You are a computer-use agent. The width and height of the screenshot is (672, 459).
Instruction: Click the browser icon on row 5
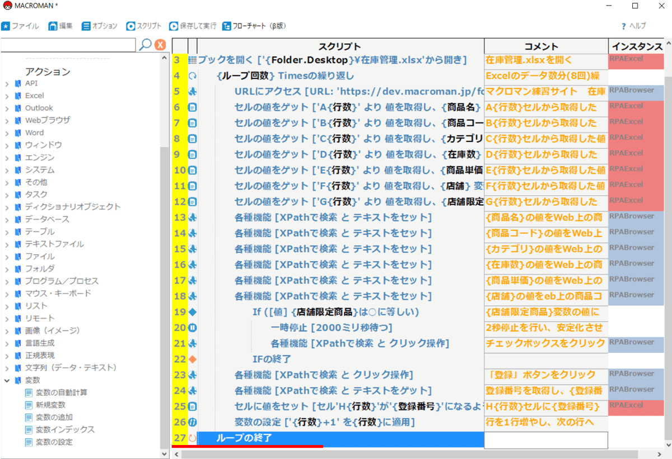click(193, 92)
